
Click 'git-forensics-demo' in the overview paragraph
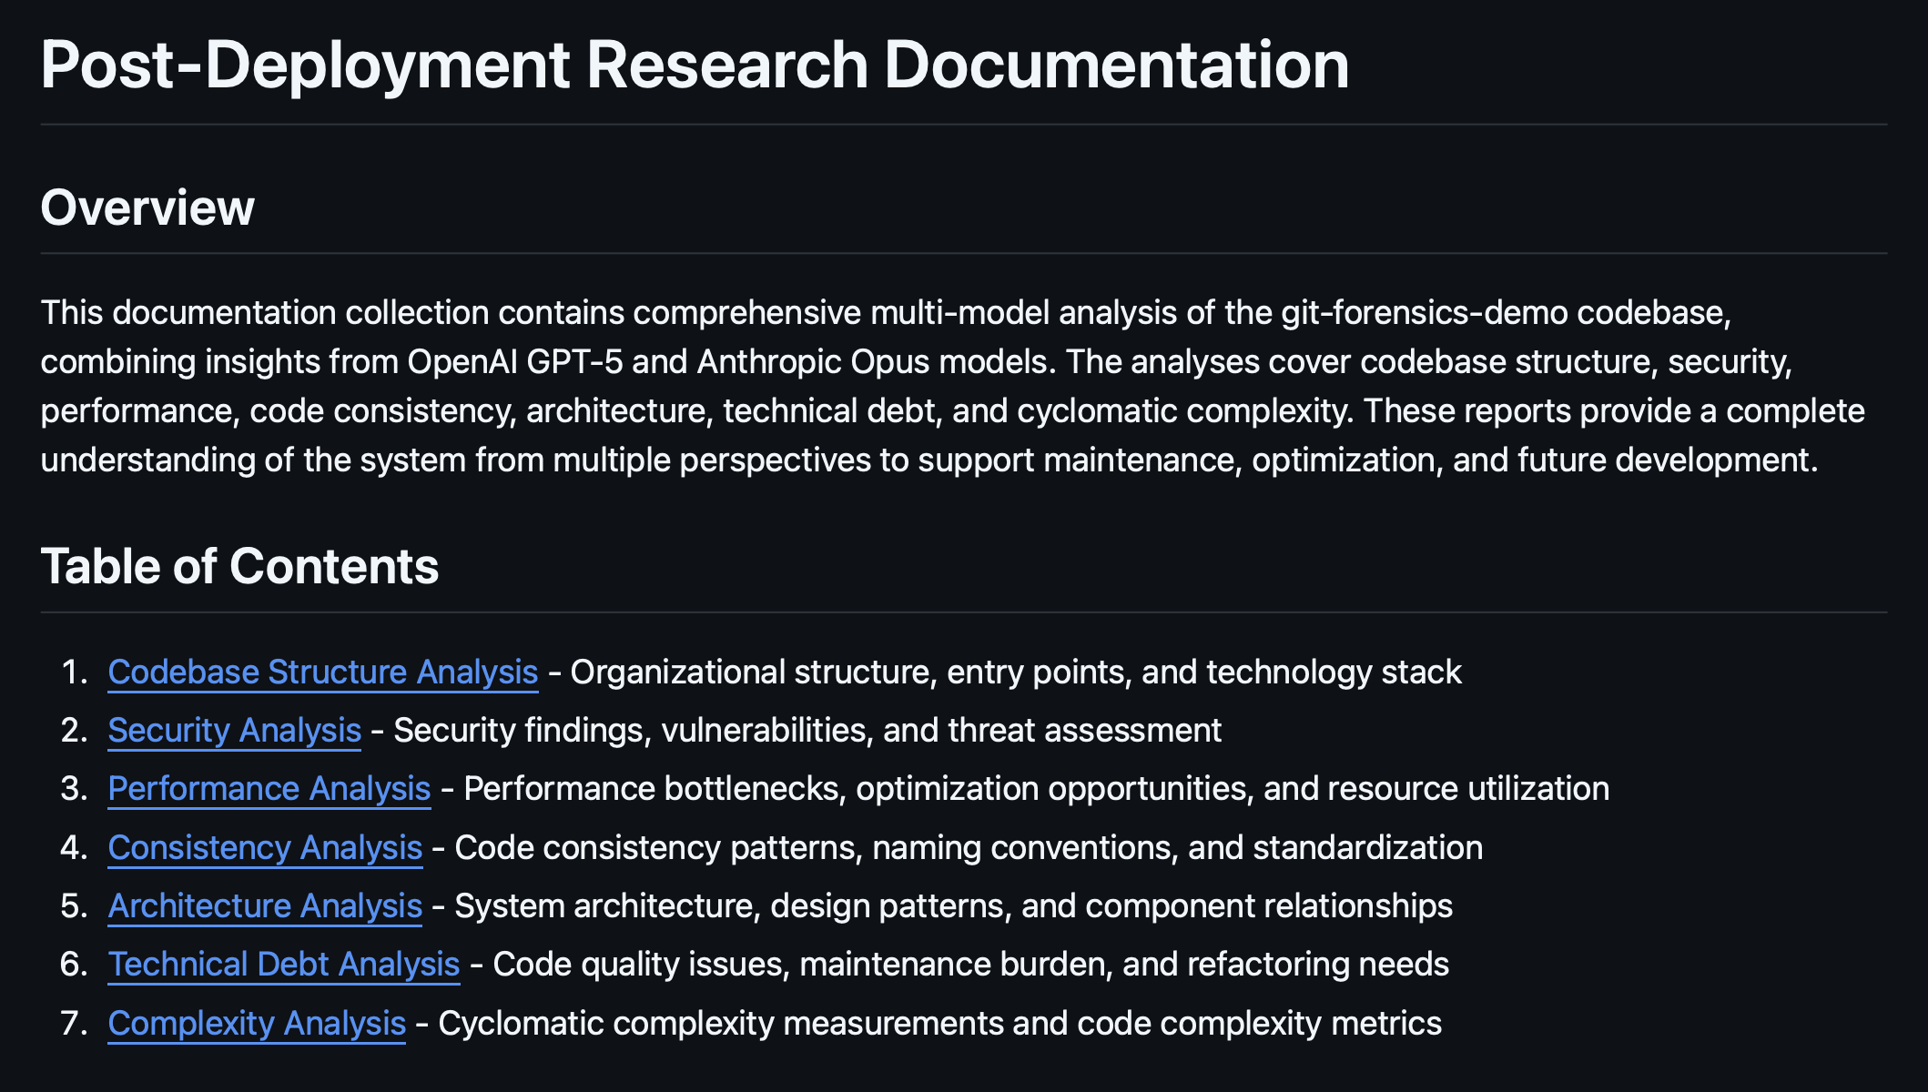click(1424, 313)
